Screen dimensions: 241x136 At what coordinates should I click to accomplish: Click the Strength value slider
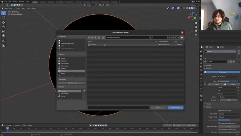click(x=229, y=100)
